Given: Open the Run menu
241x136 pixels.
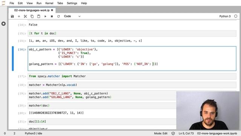Looking at the screenshot, I should pos(39,3).
